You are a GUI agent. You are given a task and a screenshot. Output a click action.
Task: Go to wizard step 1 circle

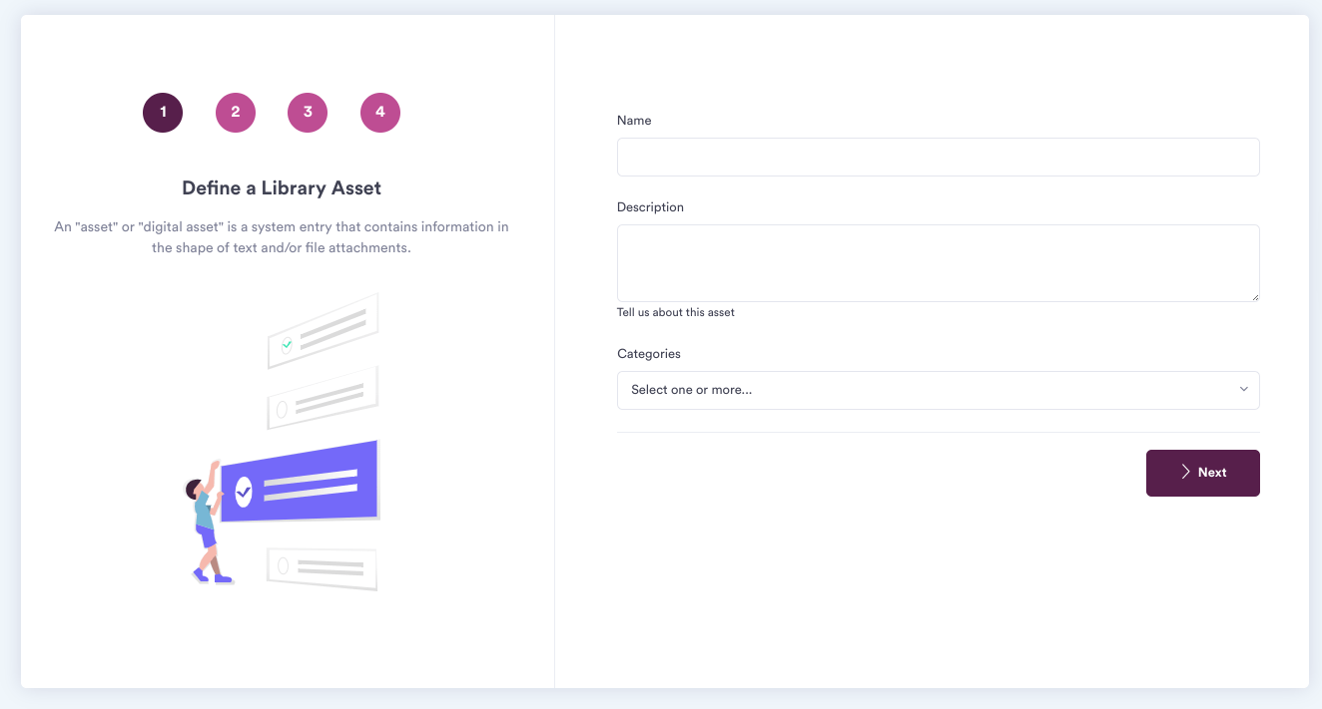tap(163, 113)
